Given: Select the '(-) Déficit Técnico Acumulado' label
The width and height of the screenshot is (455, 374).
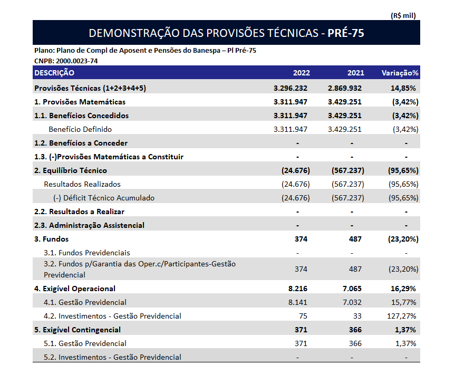Looking at the screenshot, I should click(104, 198).
